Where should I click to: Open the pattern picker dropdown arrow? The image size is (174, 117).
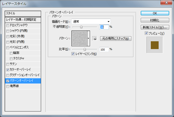tap(89, 38)
